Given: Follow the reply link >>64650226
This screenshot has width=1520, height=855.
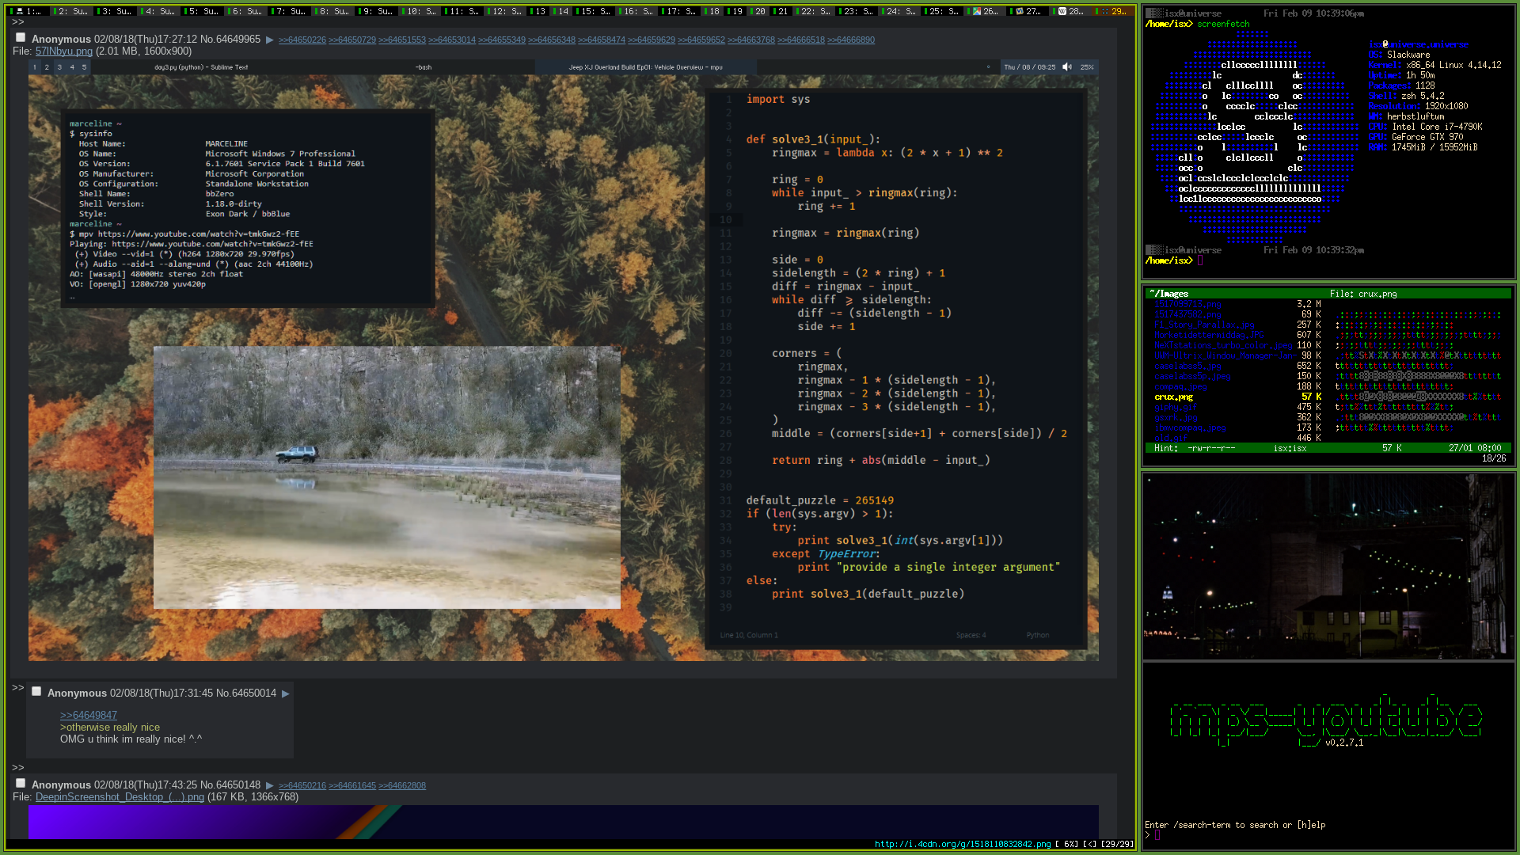Looking at the screenshot, I should [302, 40].
